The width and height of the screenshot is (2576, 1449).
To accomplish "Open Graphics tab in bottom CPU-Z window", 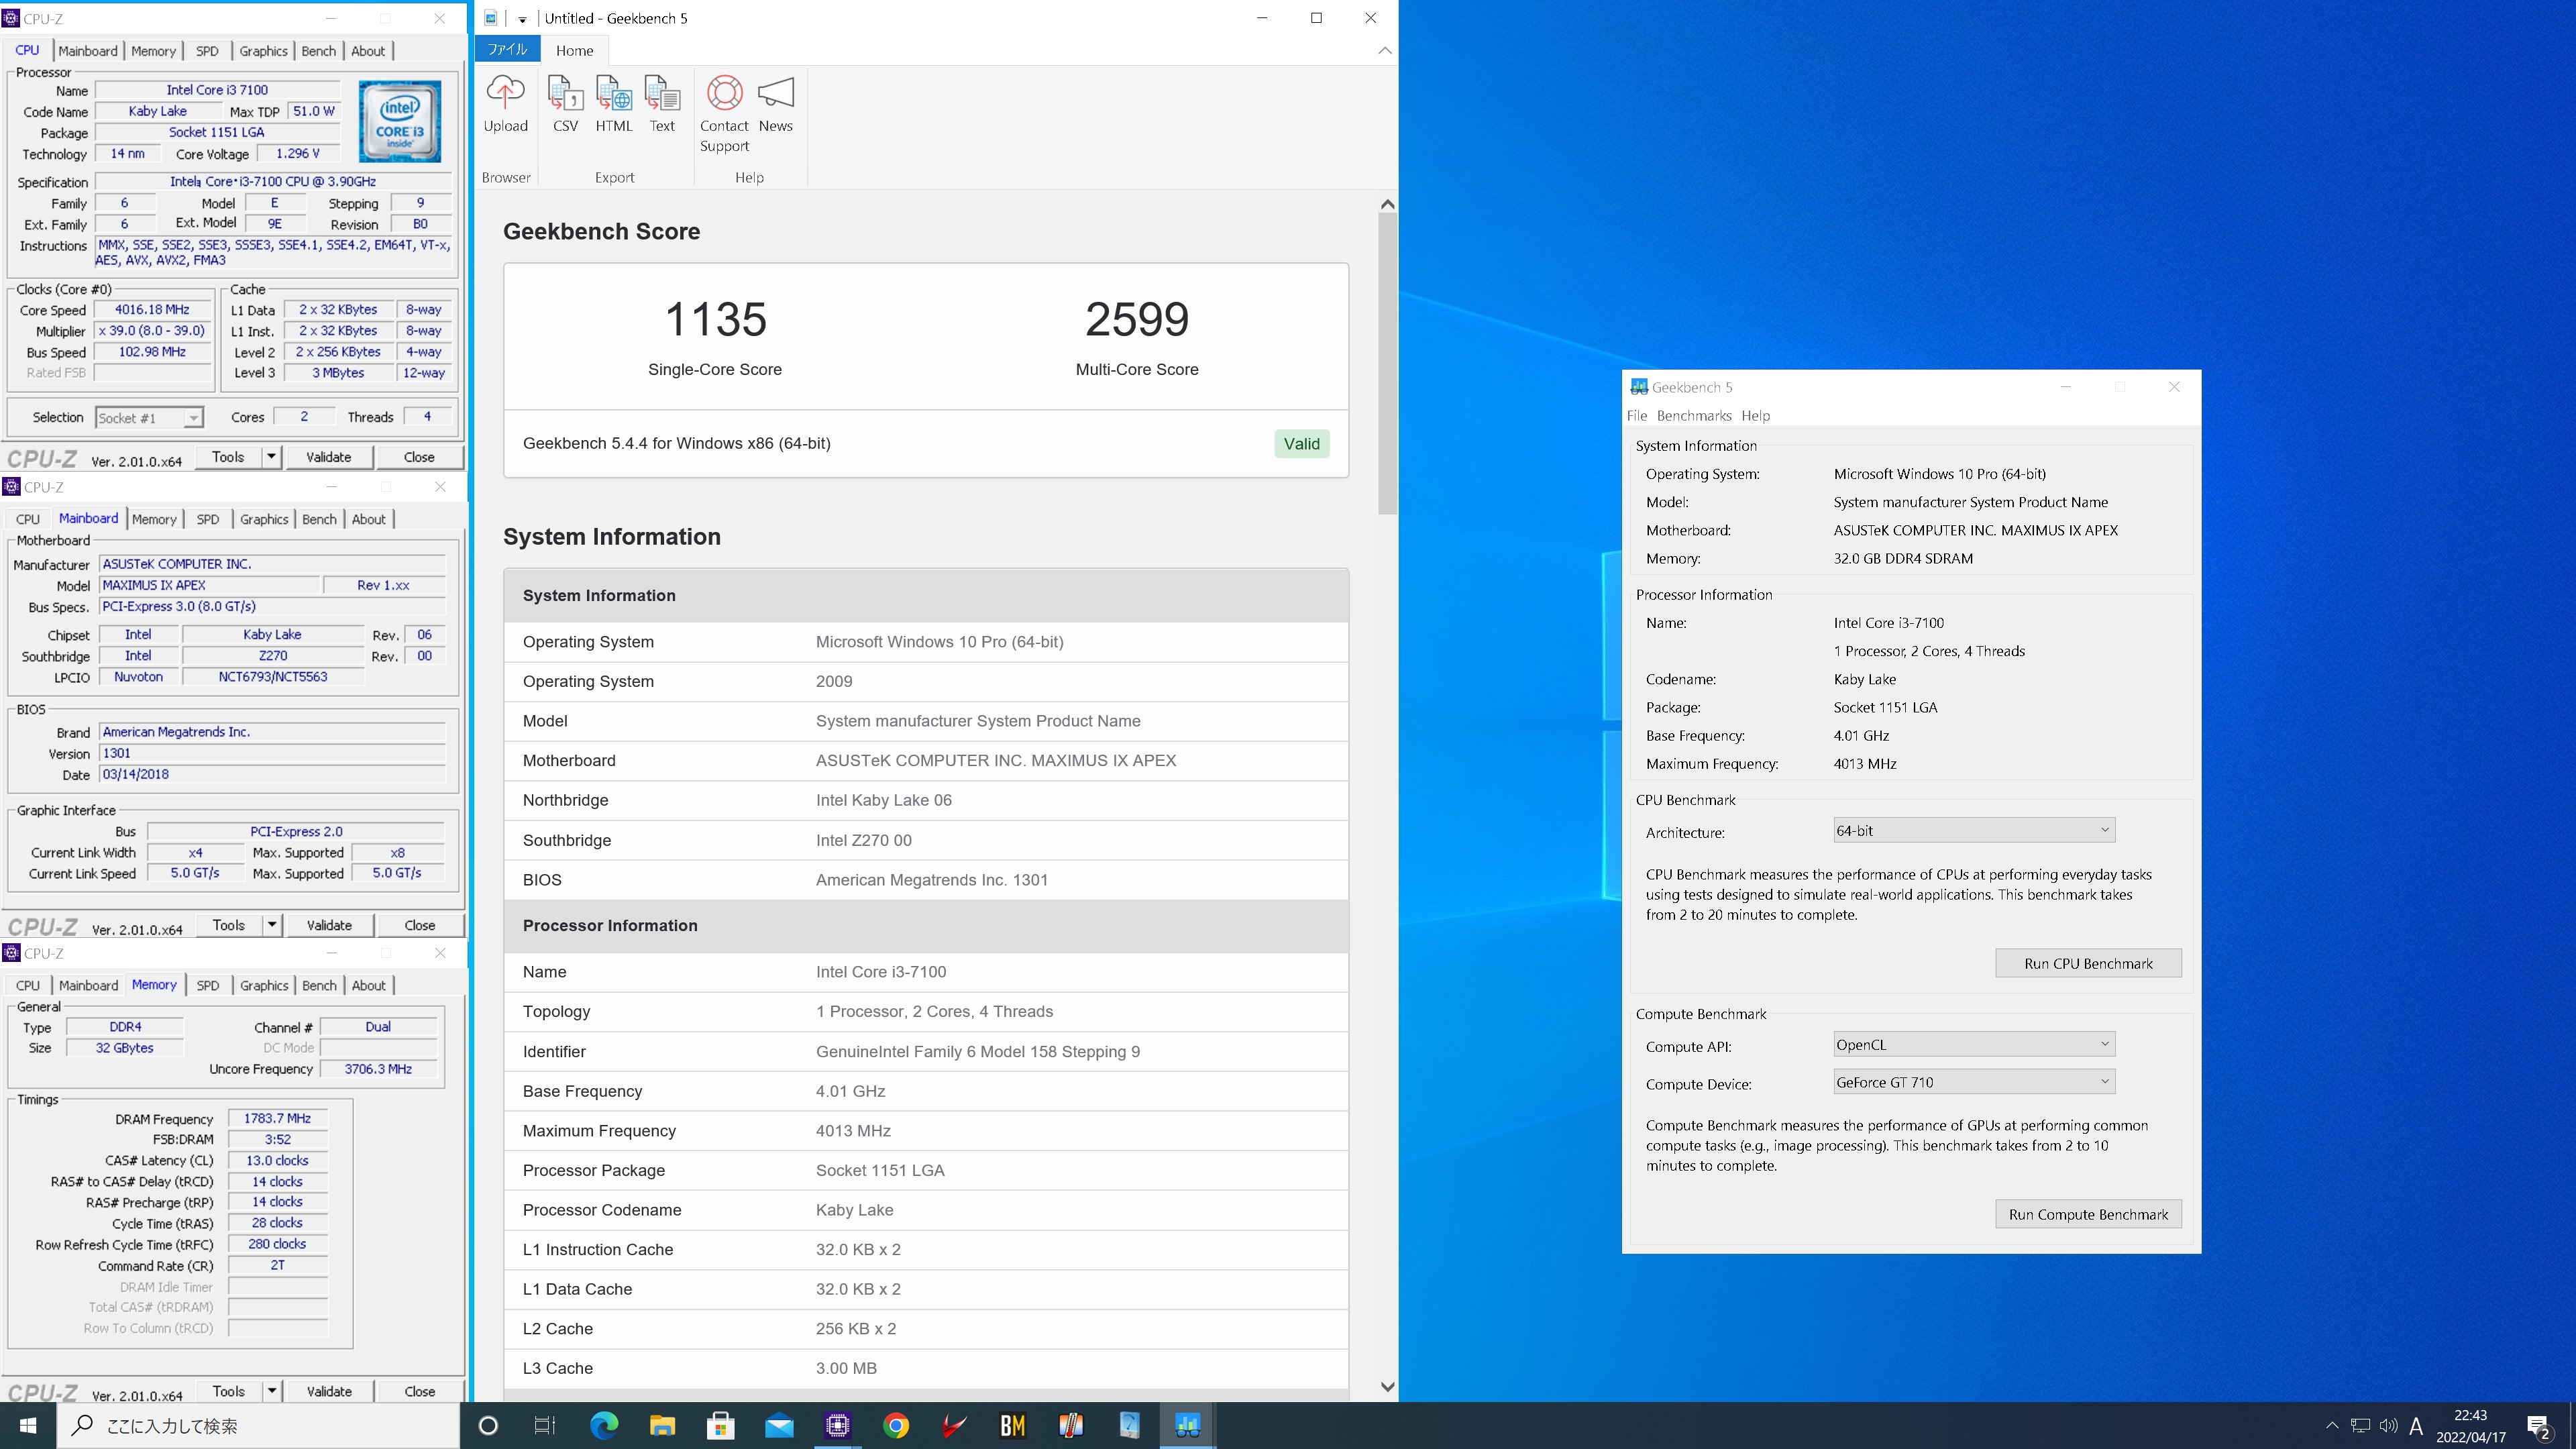I will [265, 985].
